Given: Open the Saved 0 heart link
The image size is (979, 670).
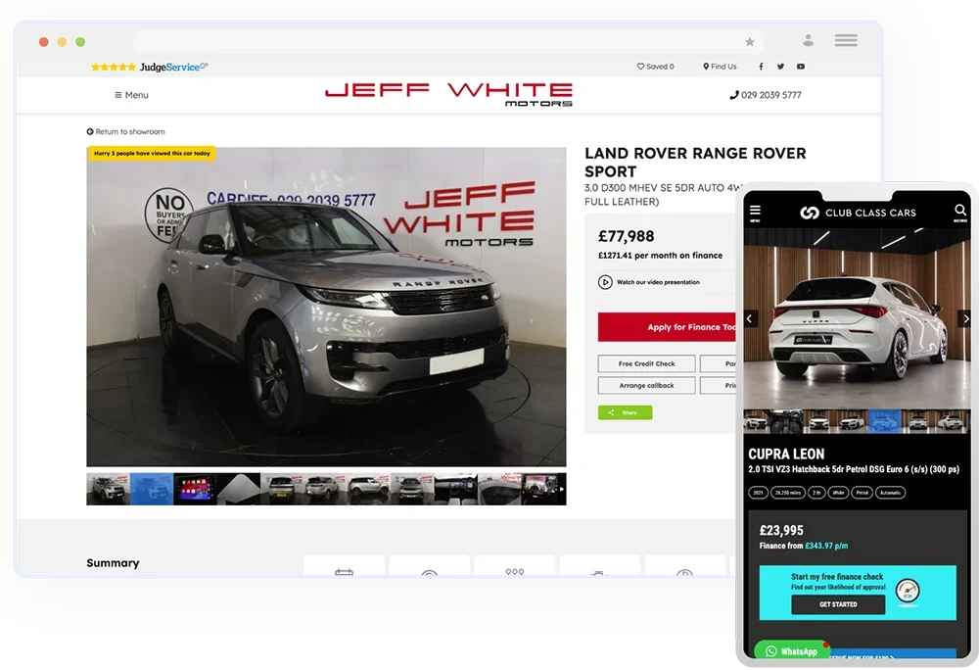Looking at the screenshot, I should coord(655,67).
